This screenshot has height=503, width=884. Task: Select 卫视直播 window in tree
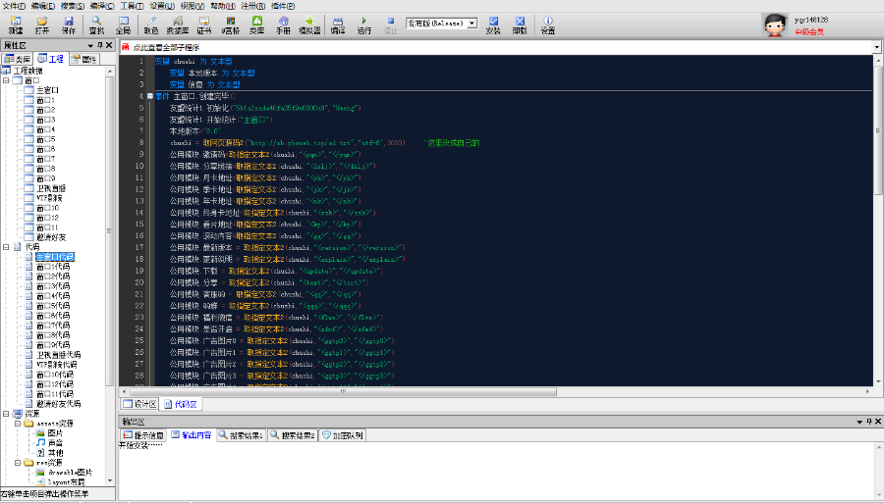tap(51, 188)
